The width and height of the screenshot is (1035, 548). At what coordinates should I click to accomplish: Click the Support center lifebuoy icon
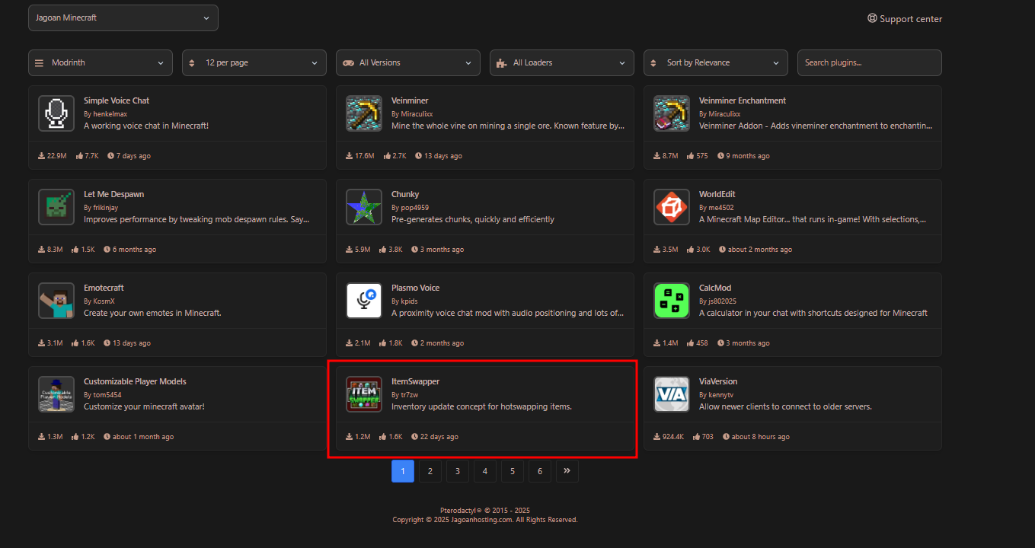click(x=872, y=18)
